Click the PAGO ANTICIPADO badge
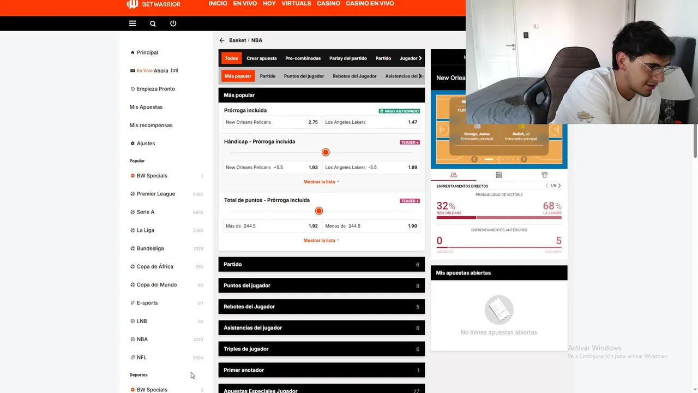 [x=399, y=111]
